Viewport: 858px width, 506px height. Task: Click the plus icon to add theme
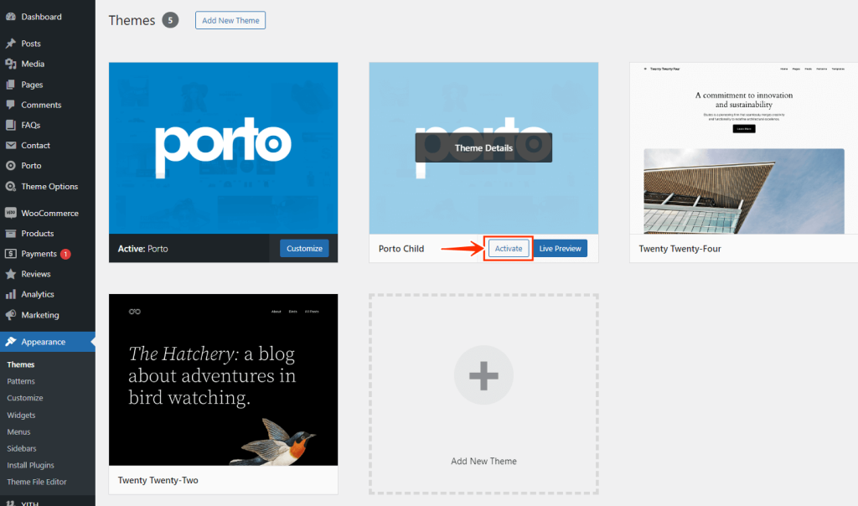(483, 375)
